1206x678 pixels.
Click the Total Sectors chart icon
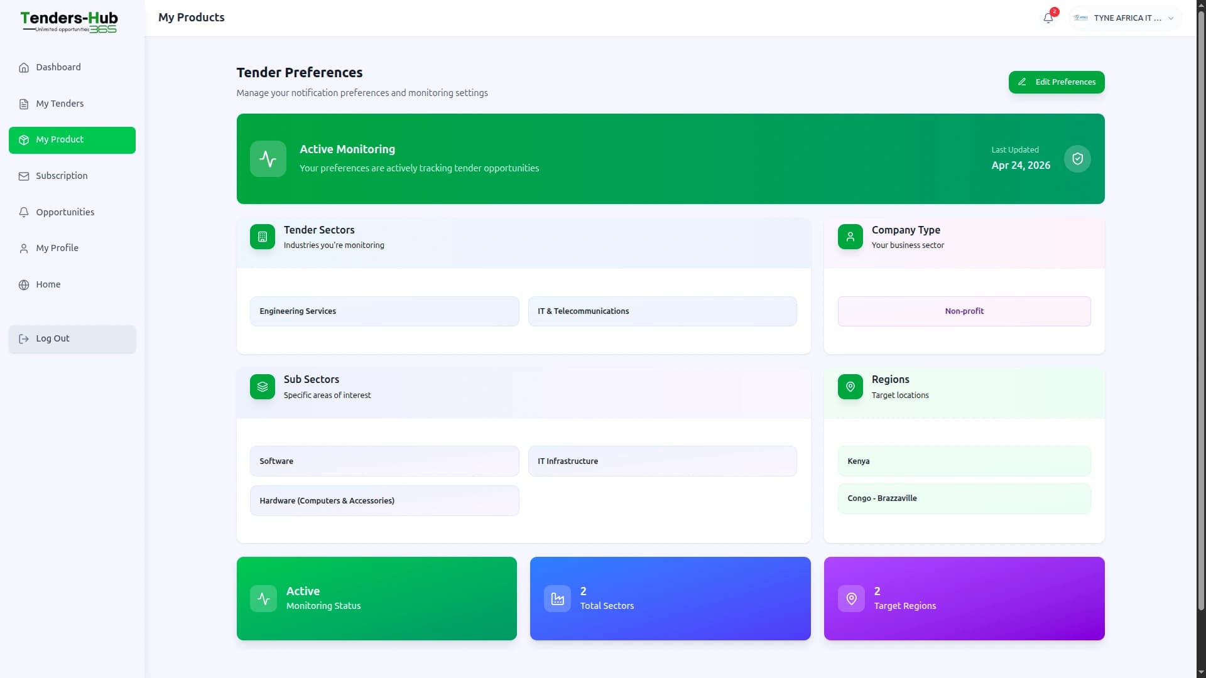point(557,599)
